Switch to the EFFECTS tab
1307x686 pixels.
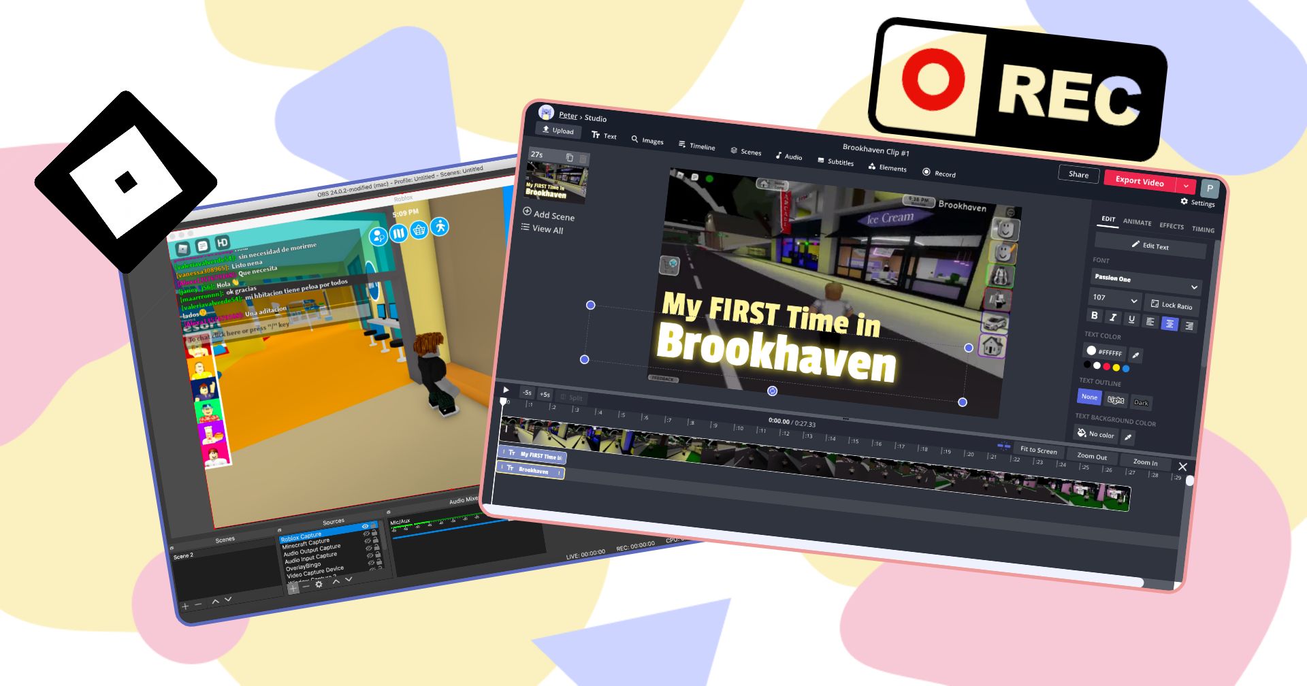tap(1171, 226)
